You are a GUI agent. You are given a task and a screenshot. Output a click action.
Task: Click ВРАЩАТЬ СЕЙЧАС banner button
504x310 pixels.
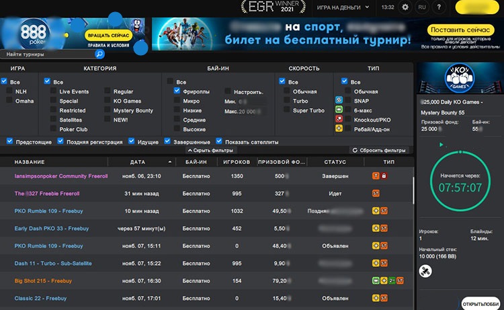tap(108, 36)
